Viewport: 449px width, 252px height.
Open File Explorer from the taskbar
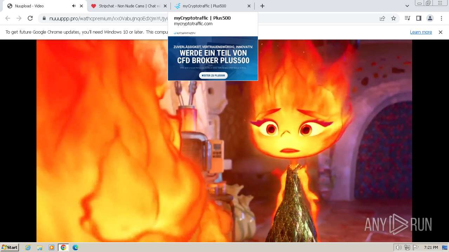[x=40, y=247]
